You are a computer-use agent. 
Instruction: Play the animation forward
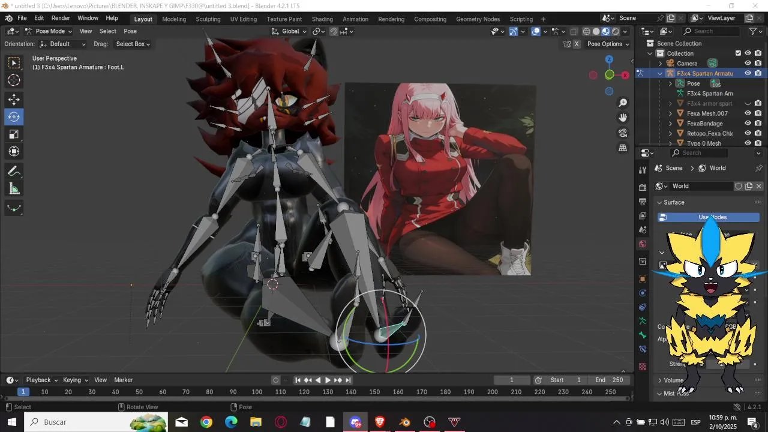tap(328, 380)
